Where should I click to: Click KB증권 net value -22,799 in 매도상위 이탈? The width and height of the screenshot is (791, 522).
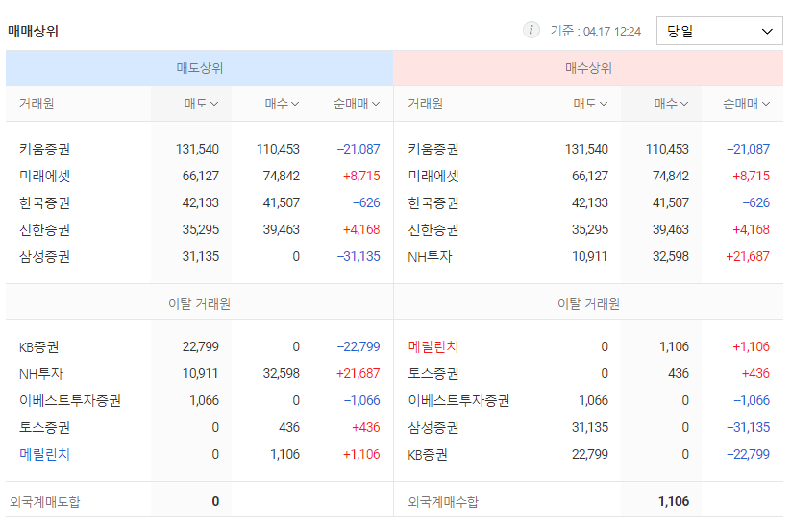click(358, 347)
